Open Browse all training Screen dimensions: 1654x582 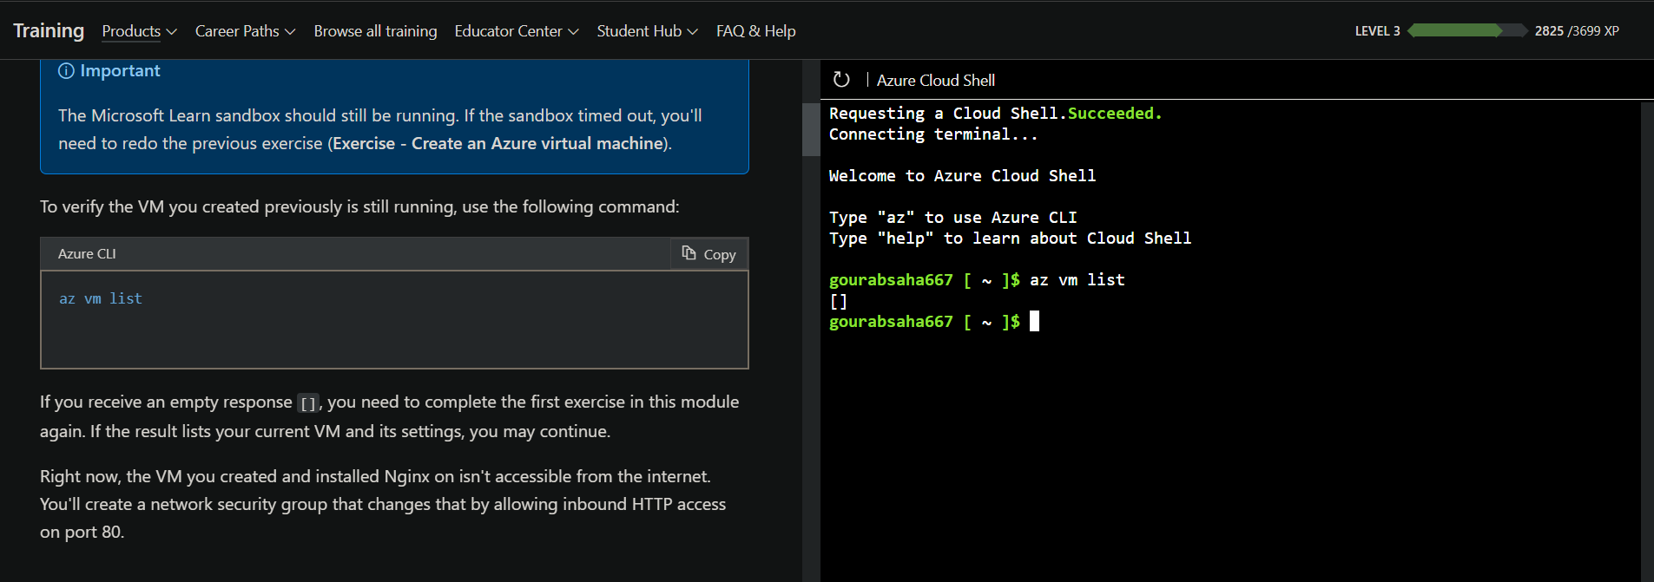point(375,31)
